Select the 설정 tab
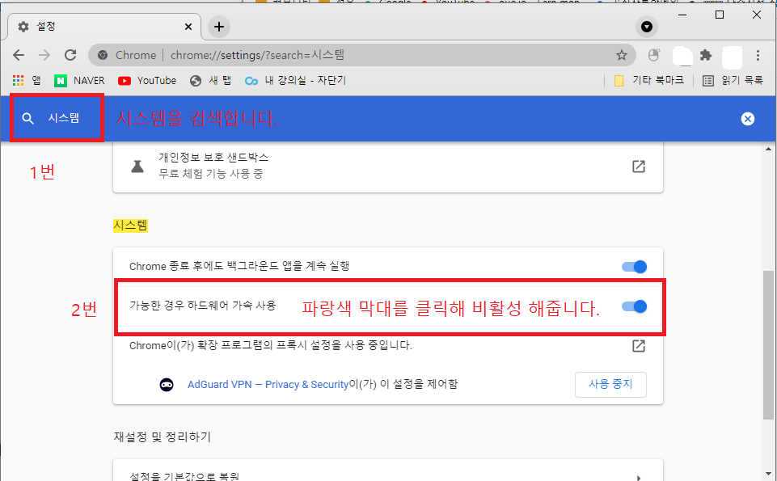 point(104,27)
